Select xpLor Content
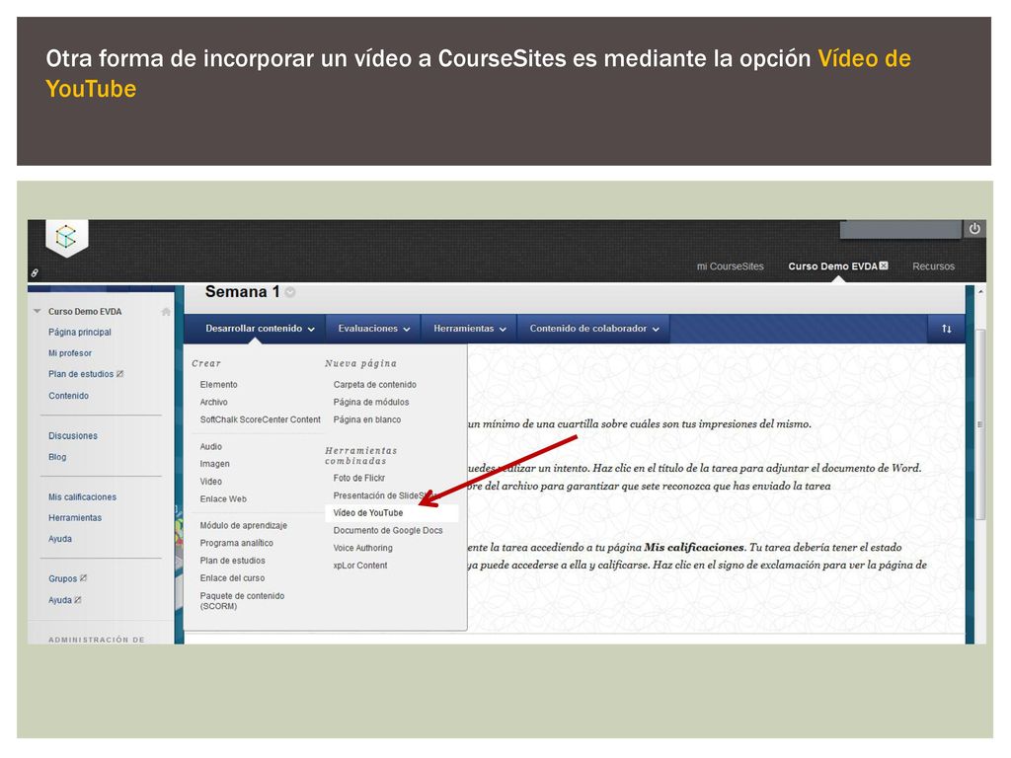Viewport: 1011px width, 758px height. (x=359, y=566)
